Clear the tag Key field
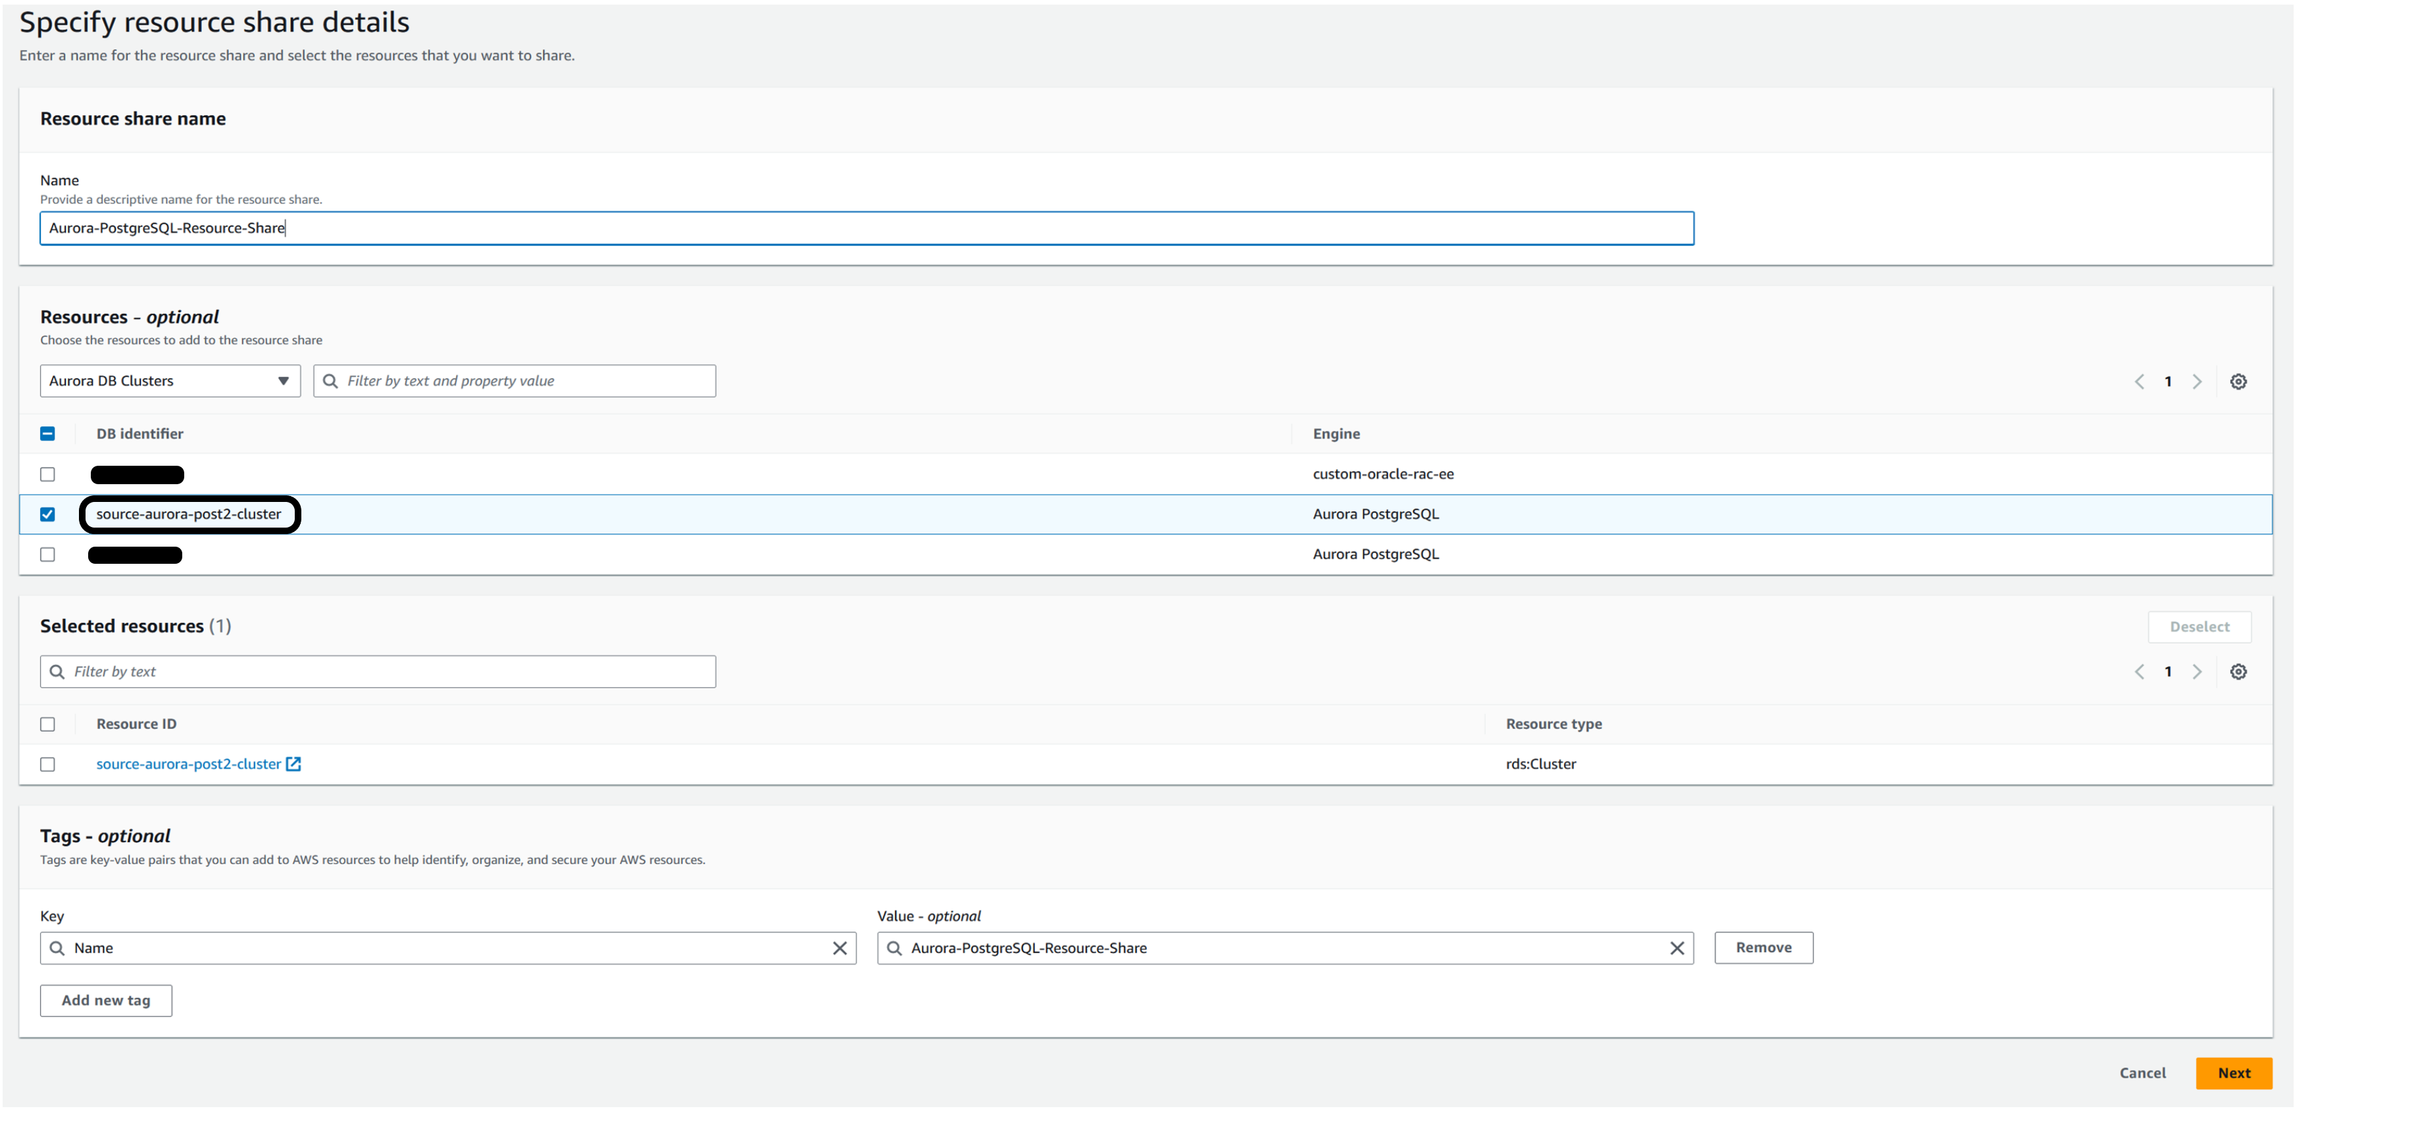The image size is (2416, 1144). 840,948
